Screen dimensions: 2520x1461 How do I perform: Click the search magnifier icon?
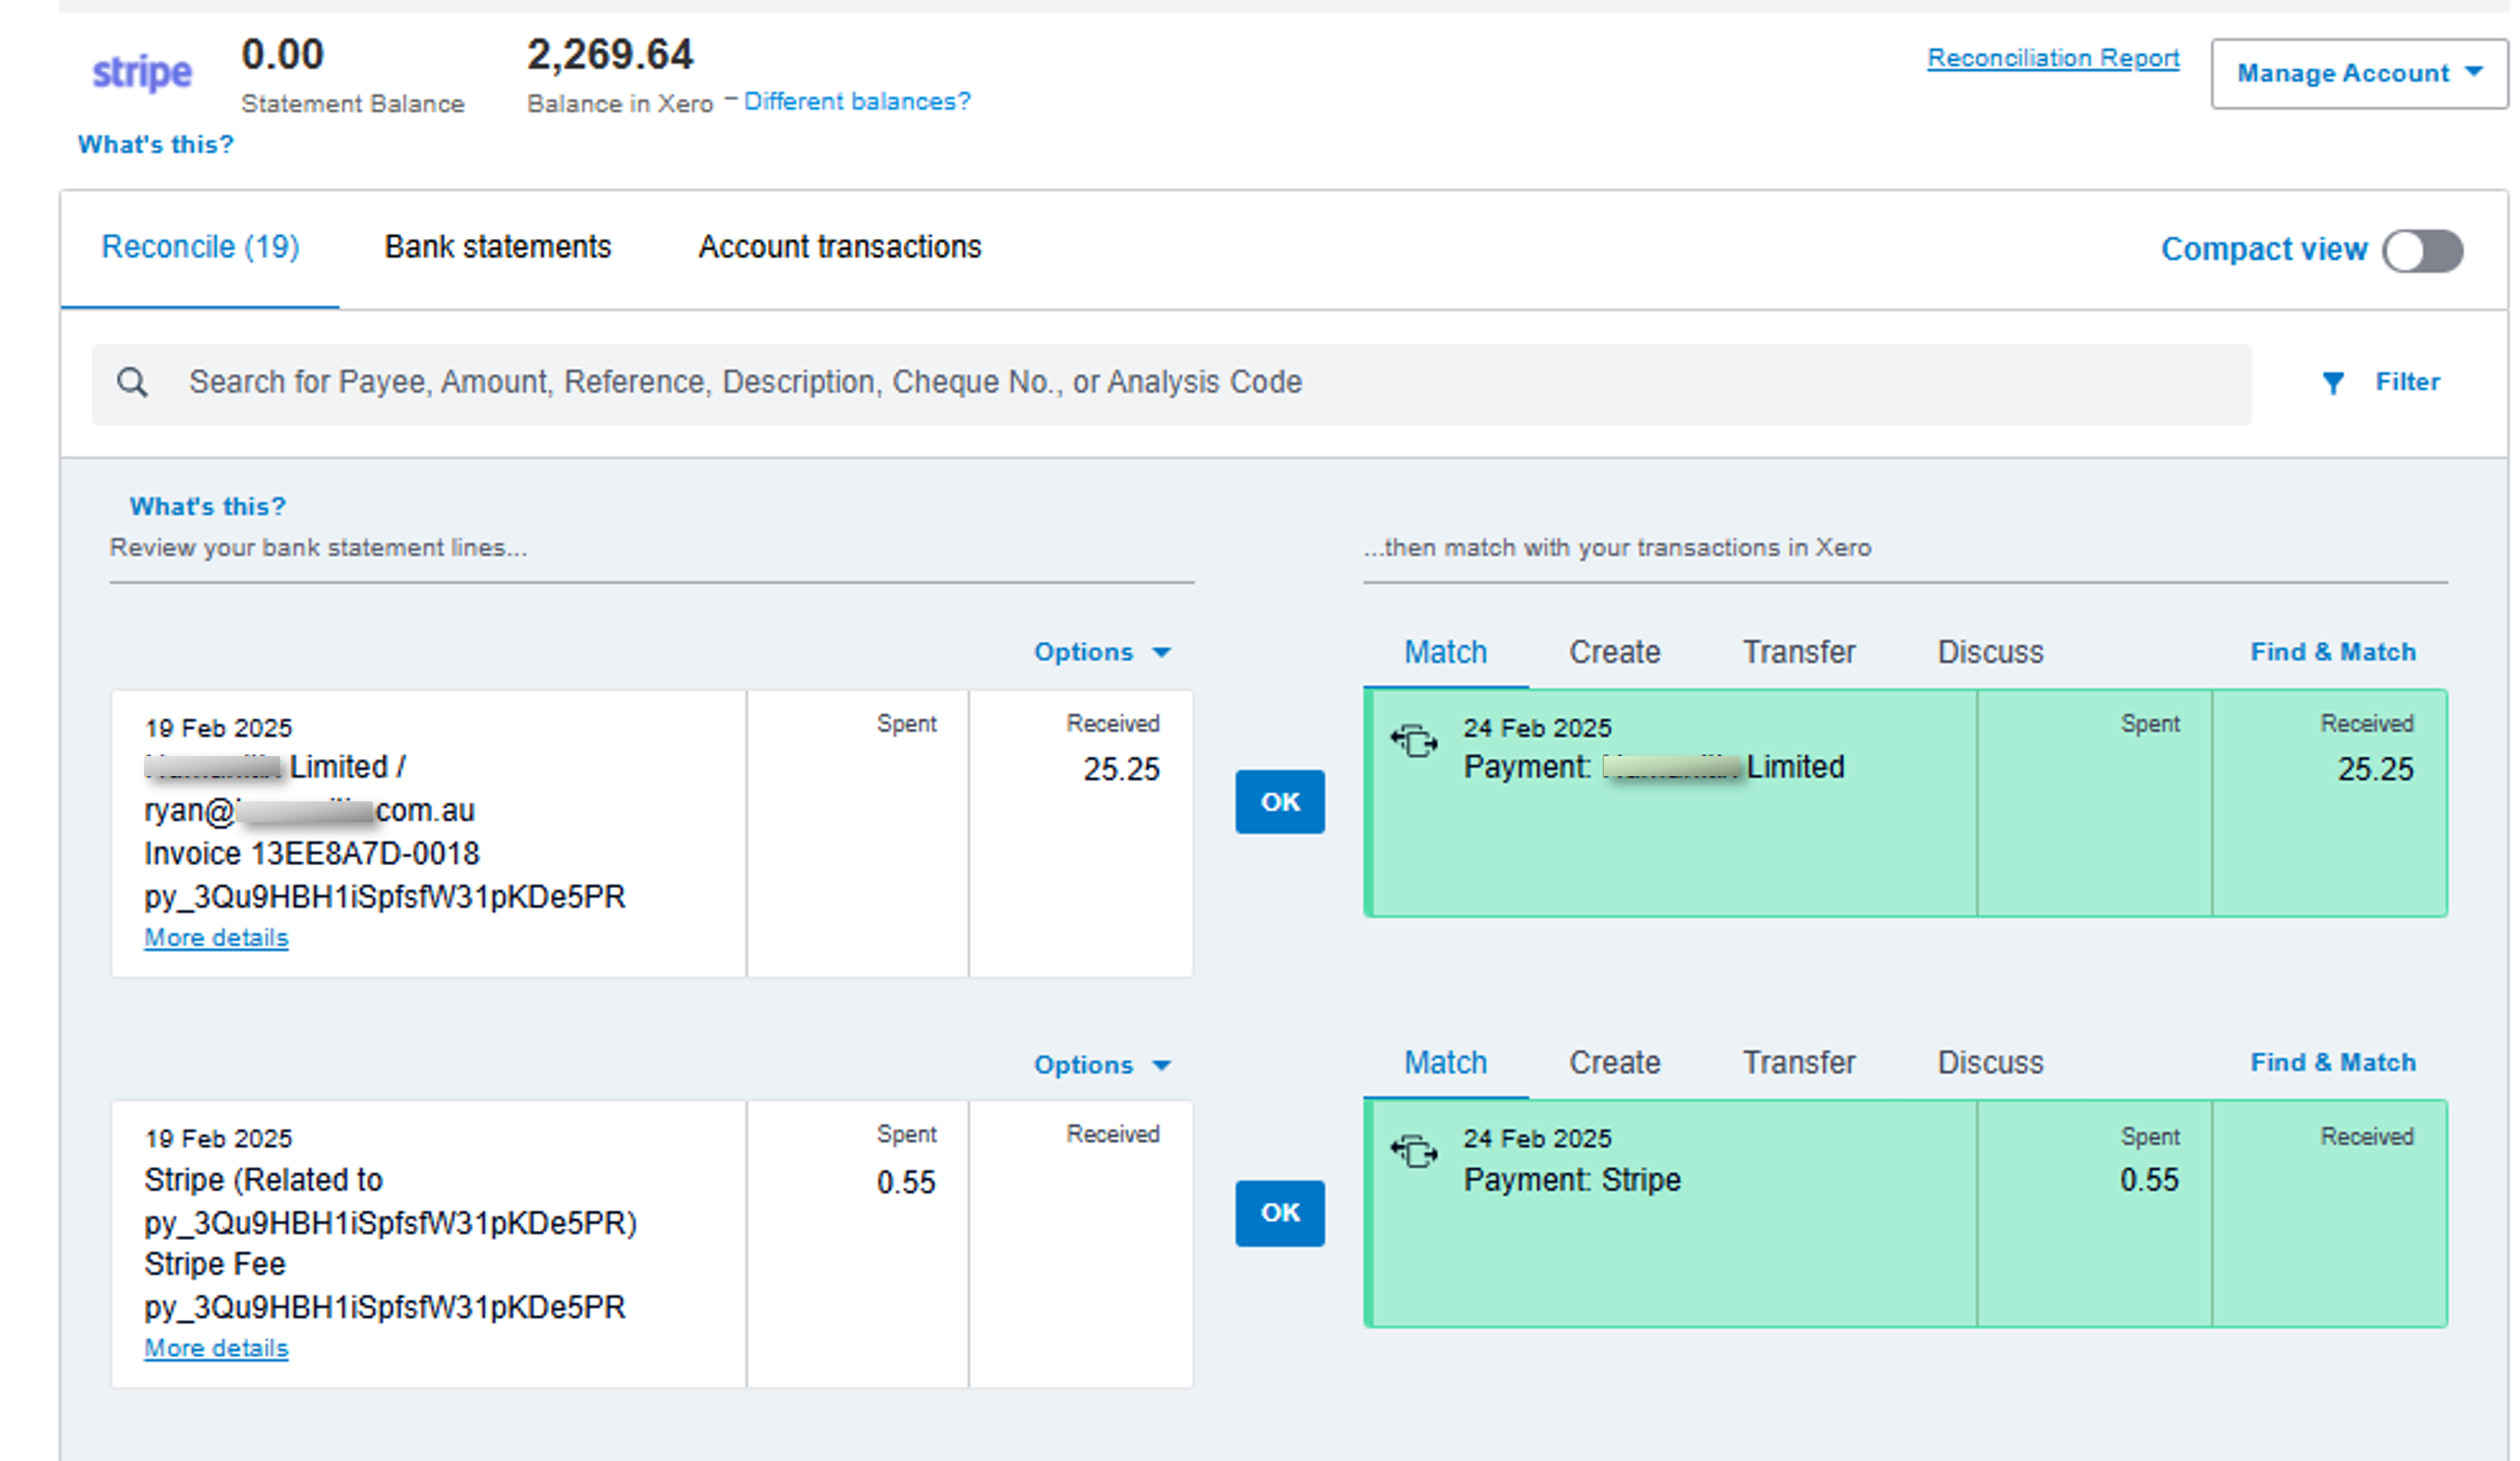[x=133, y=381]
